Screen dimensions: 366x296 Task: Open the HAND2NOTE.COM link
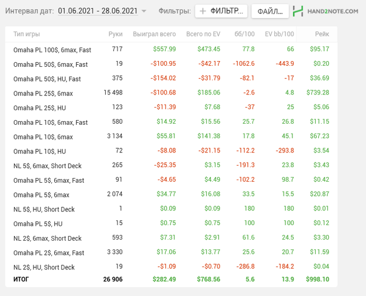(x=333, y=11)
